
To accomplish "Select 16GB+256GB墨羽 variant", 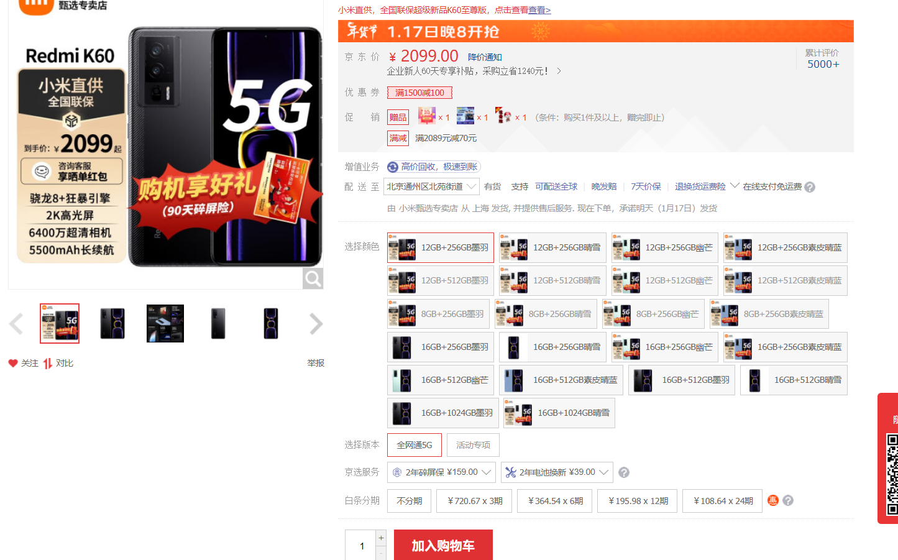I will pyautogui.click(x=441, y=347).
